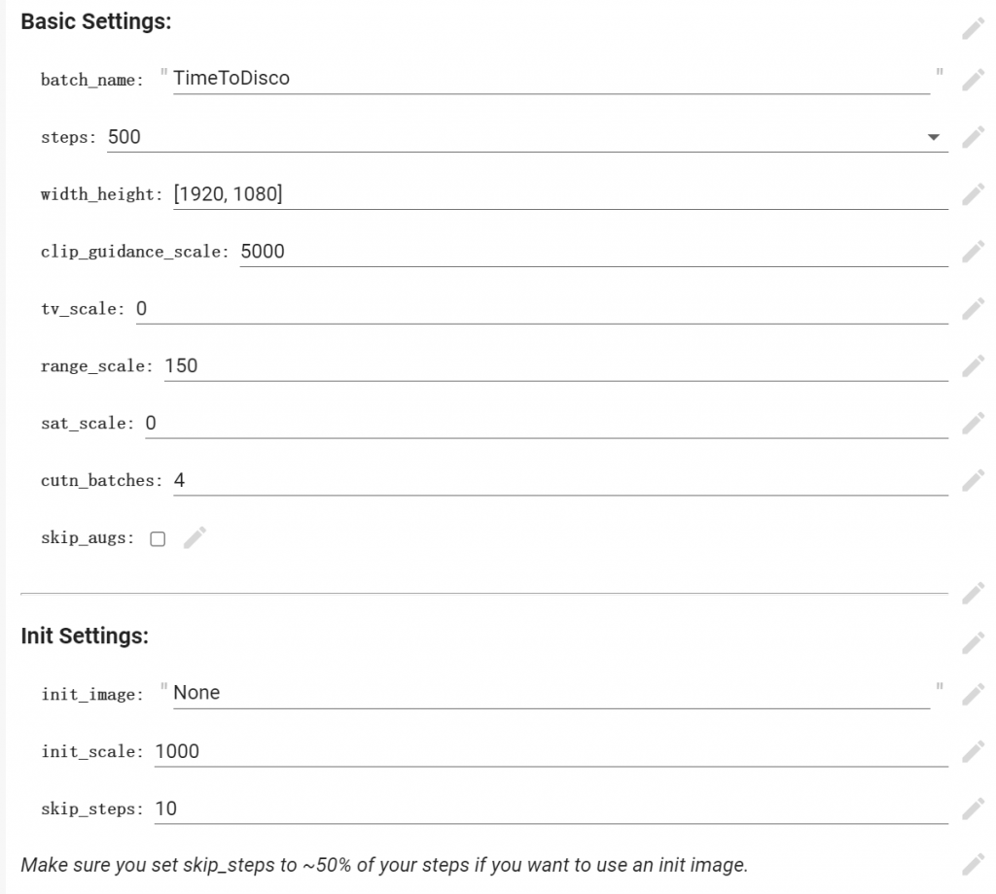Viewport: 996px width, 894px height.
Task: Click edit pencil next to steps row
Action: pyautogui.click(x=973, y=137)
